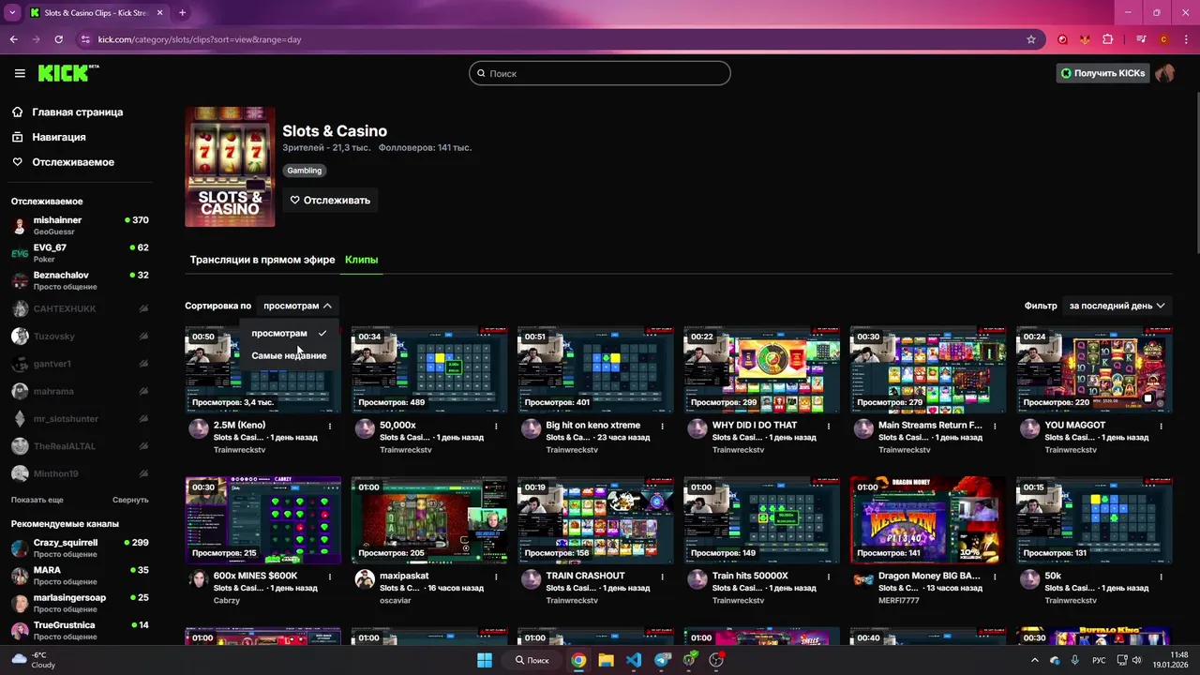The image size is (1200, 675).
Task: Open options for the 50k clip
Action: 1162,577
